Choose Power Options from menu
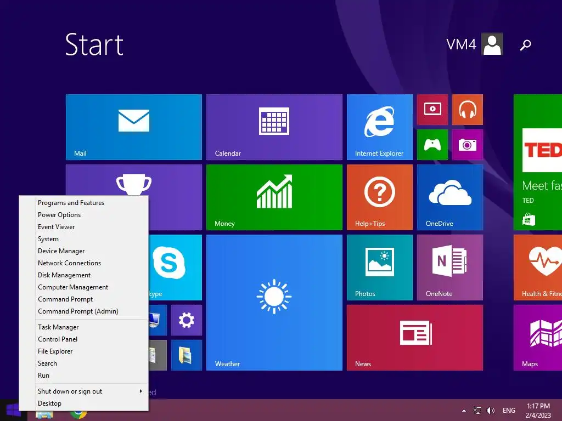 (84, 215)
